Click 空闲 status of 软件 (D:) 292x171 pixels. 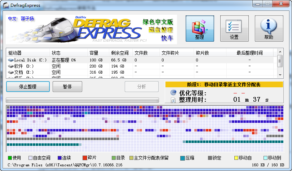click(56, 66)
